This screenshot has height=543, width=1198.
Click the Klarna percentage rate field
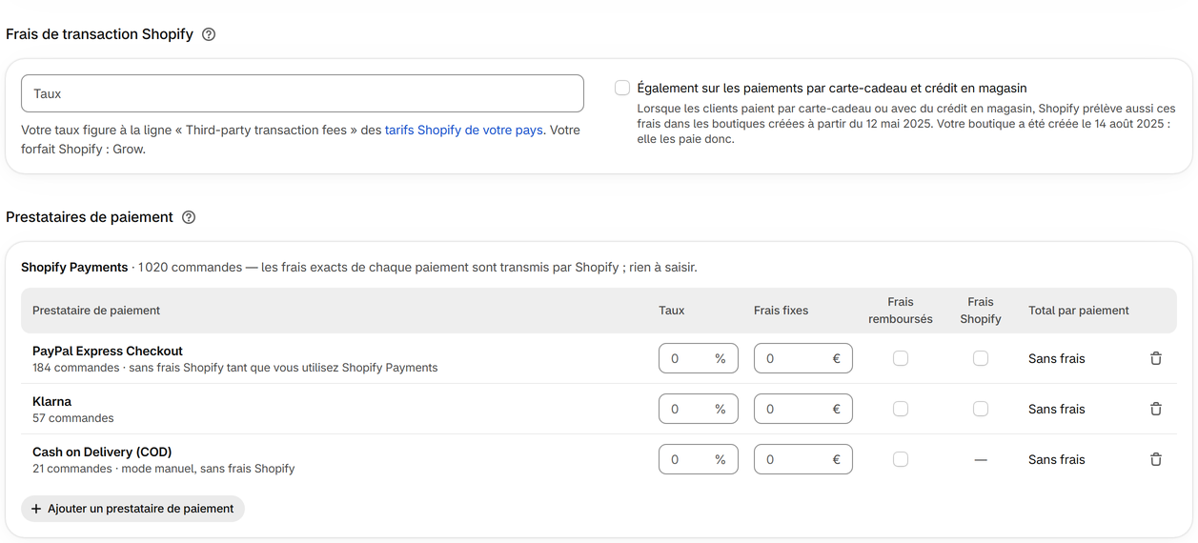click(699, 409)
